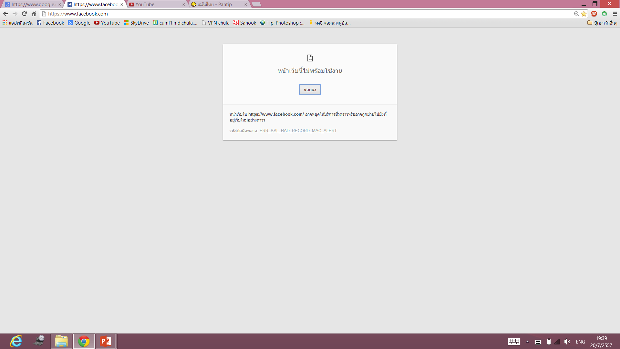This screenshot has width=620, height=349.
Task: Close the Google tab
Action: pos(60,5)
